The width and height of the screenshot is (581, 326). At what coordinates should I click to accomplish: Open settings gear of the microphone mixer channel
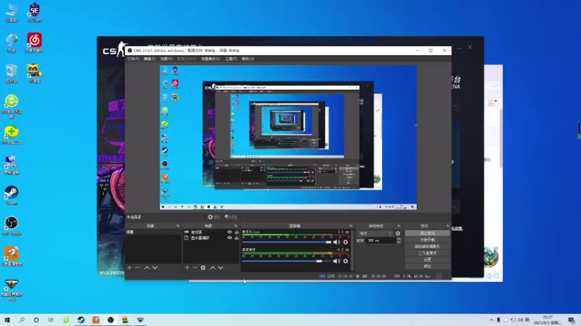(x=346, y=242)
